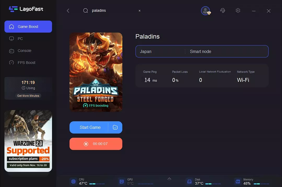Open game folder path icon
This screenshot has height=187, width=282.
115,128
